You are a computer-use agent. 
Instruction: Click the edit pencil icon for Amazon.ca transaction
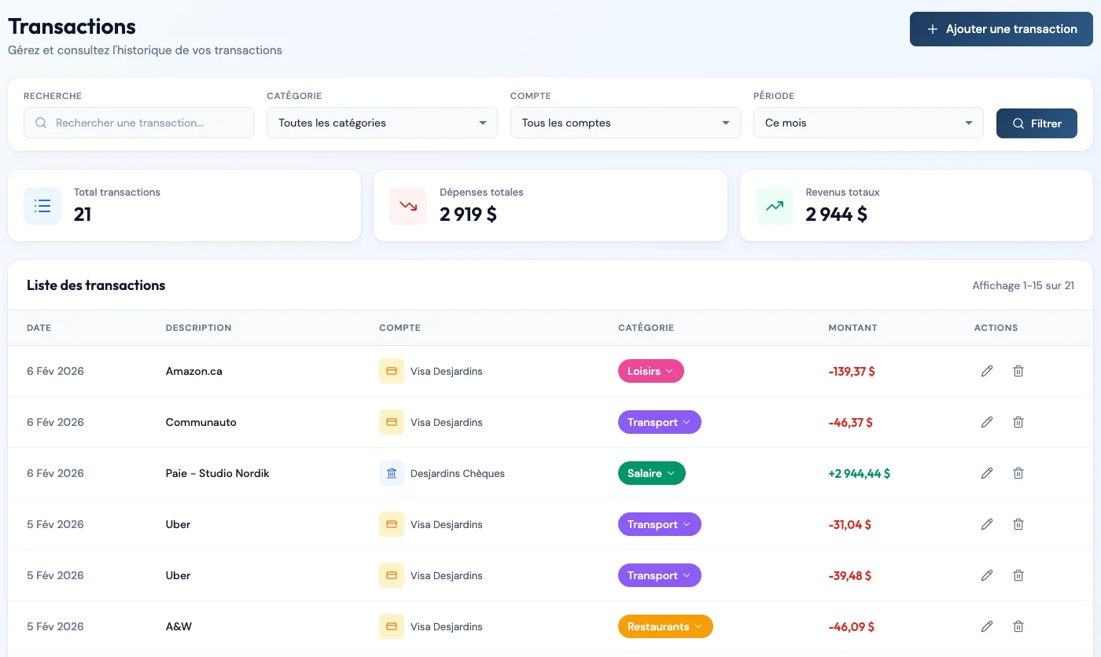(x=987, y=370)
